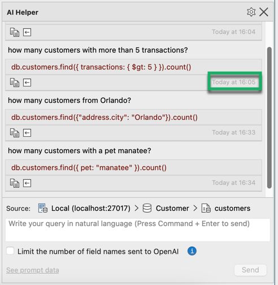The height and width of the screenshot is (285, 278).
Task: Copy query from the 16:04 response
Action: pos(15,32)
